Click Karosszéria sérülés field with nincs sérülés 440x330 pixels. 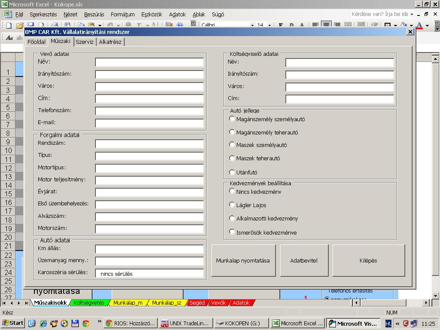[150, 273]
